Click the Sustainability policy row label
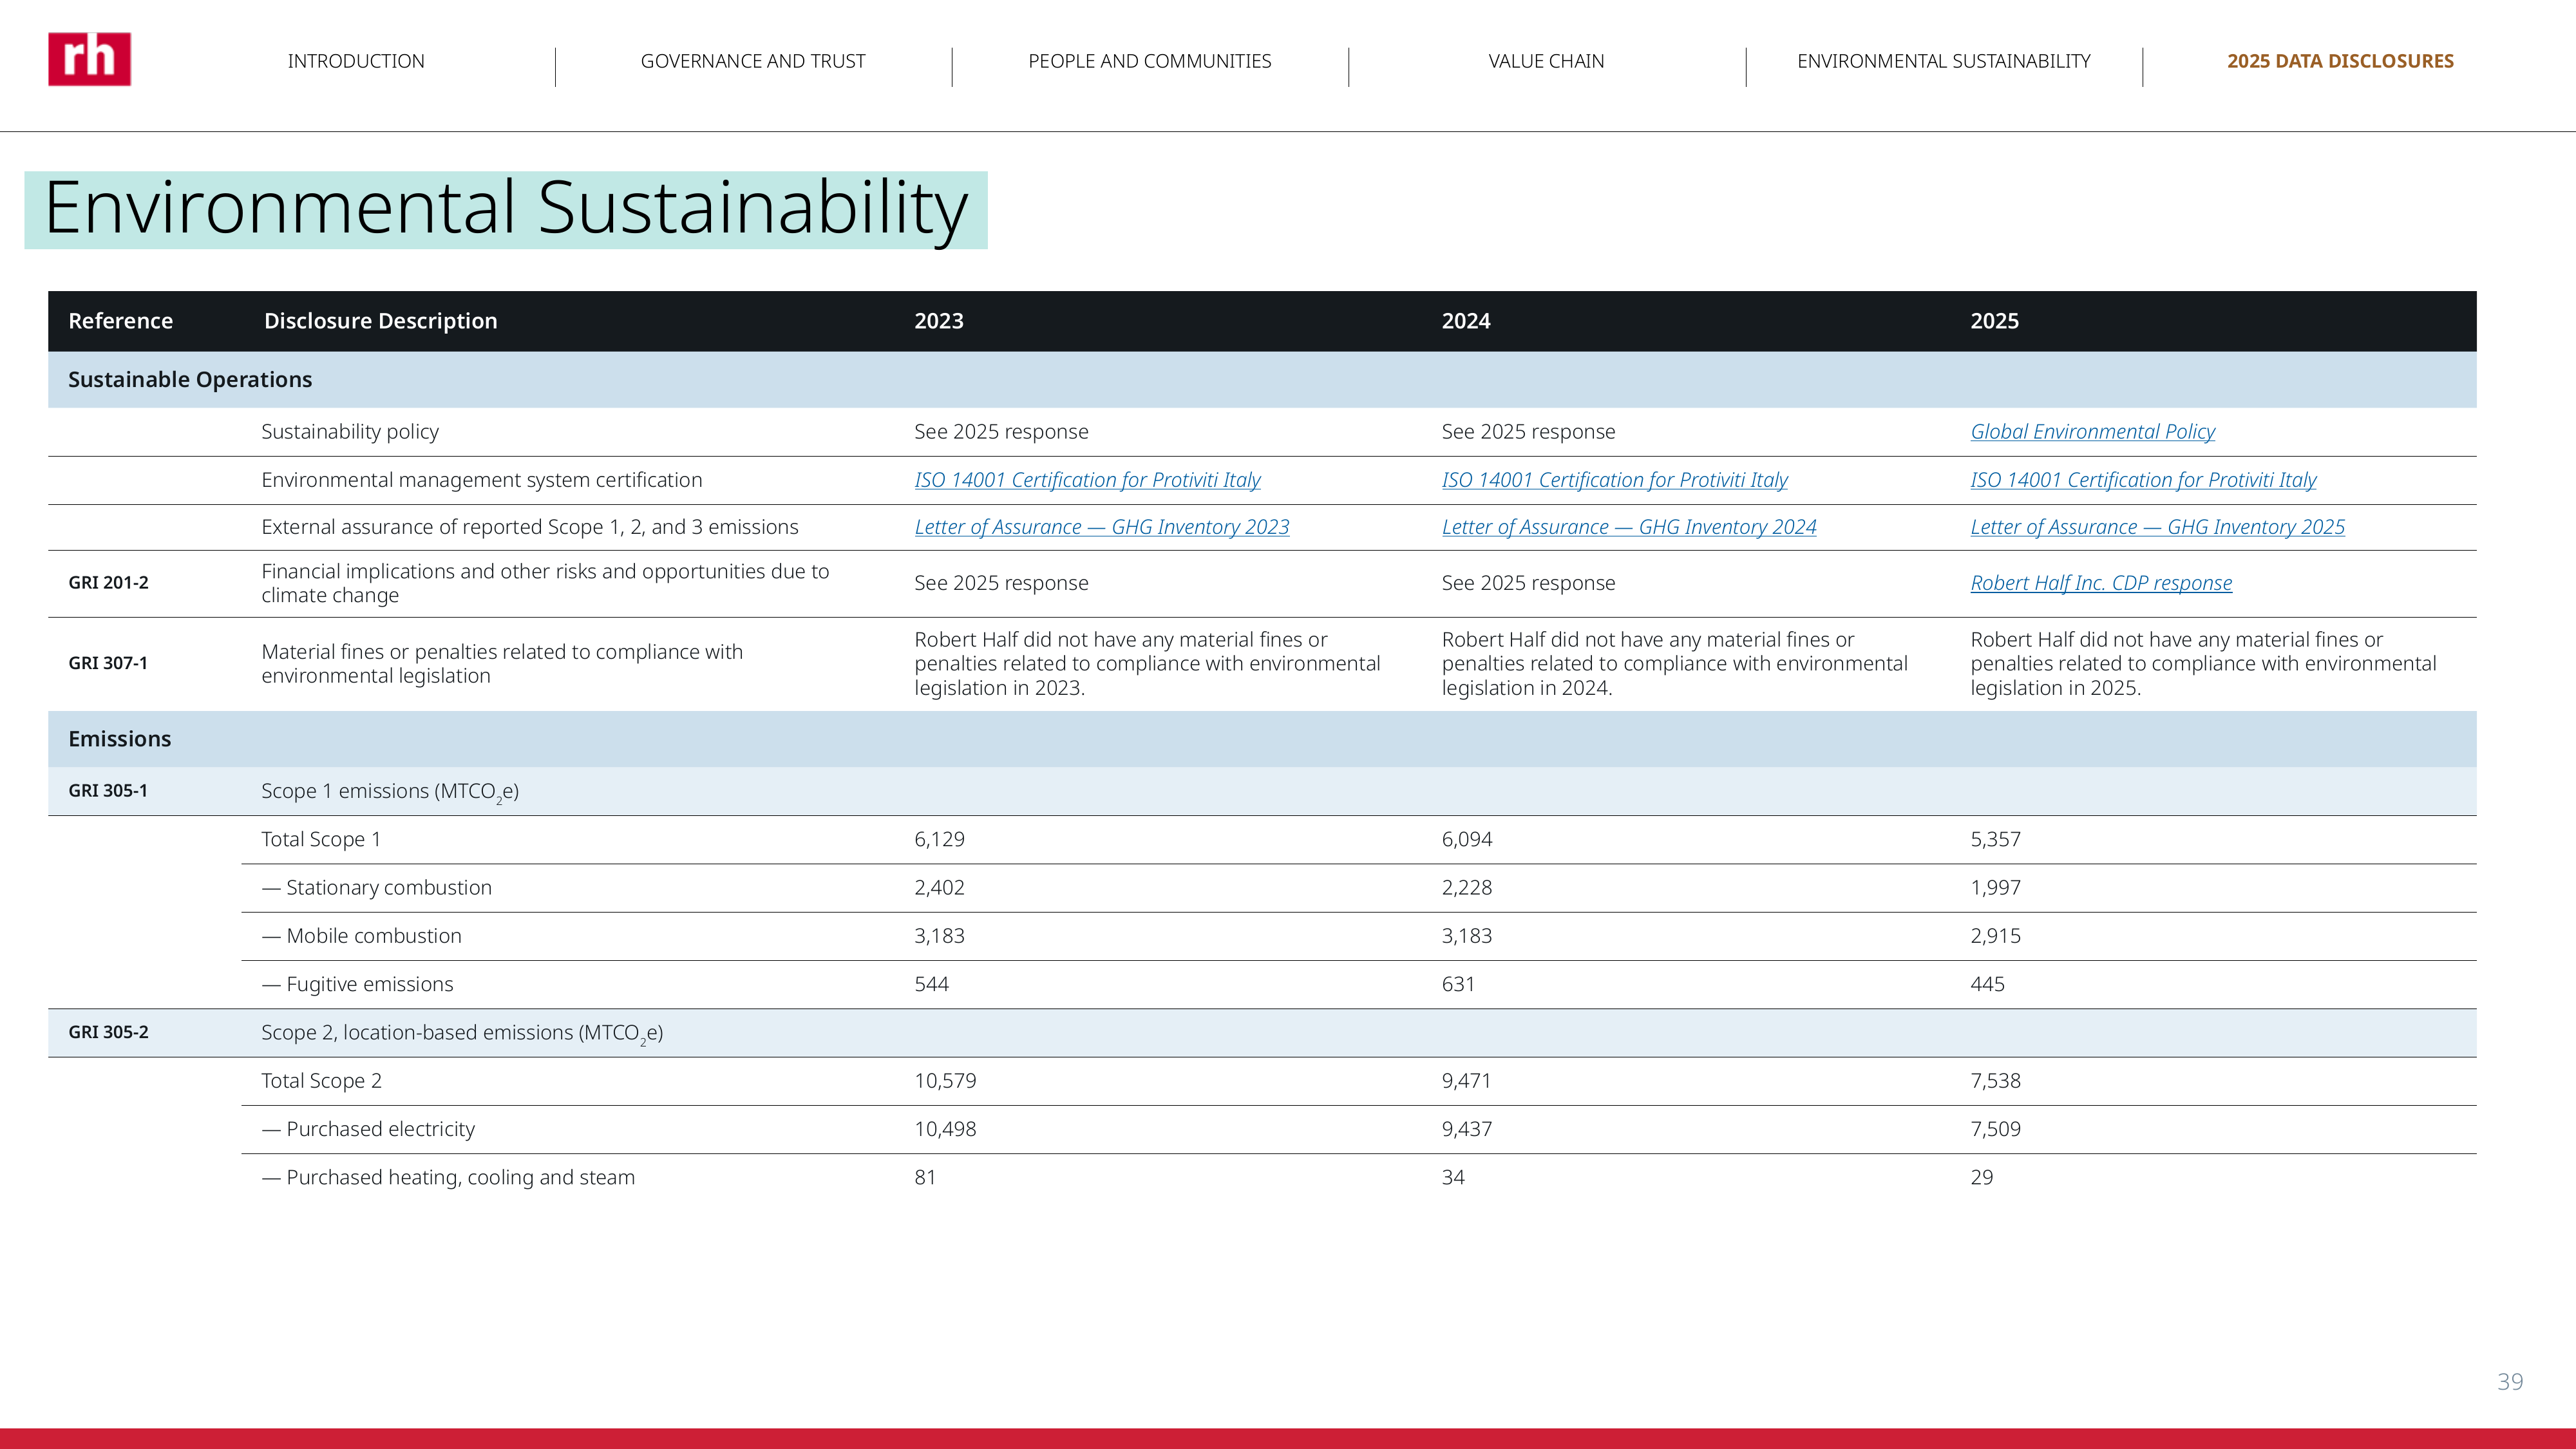 point(350,432)
